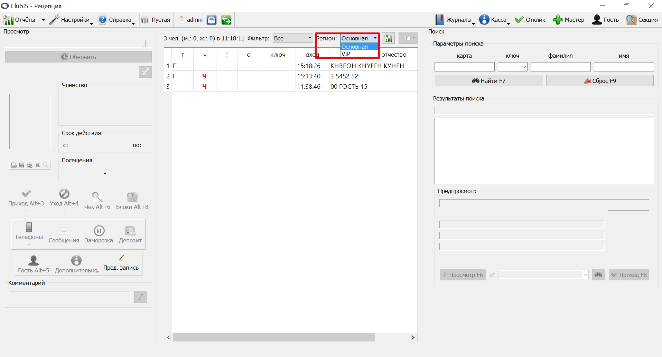Image resolution: width=662 pixels, height=357 pixels.
Task: Open the Дополнительно info dropdown button
Action: [76, 264]
